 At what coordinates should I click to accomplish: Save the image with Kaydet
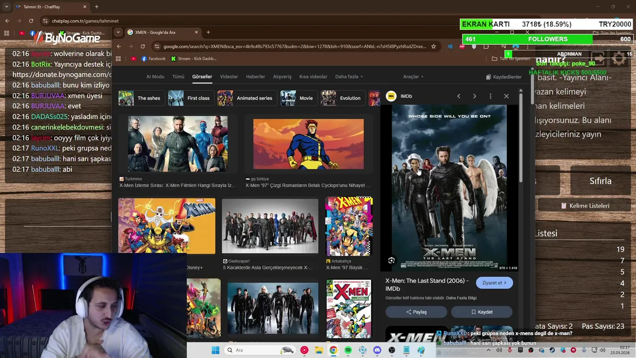coord(482,312)
